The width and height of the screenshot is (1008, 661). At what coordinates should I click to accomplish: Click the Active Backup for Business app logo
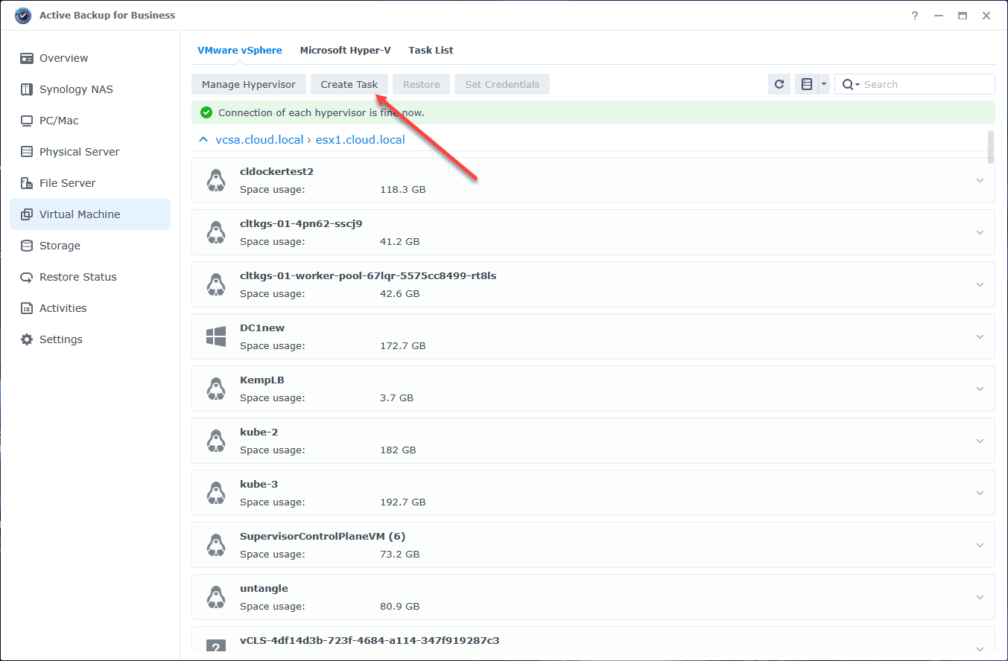(x=23, y=15)
